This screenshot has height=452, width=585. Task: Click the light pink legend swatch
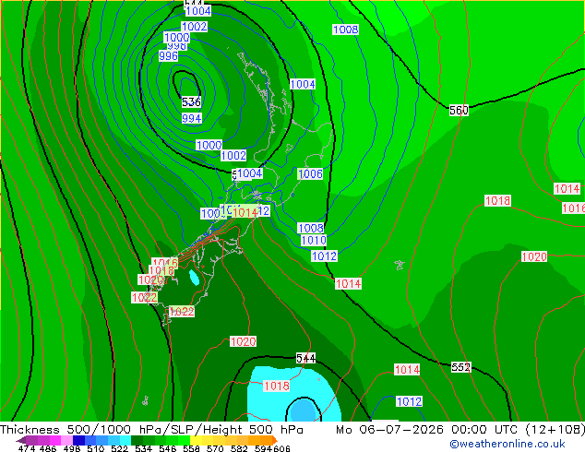pos(66,440)
